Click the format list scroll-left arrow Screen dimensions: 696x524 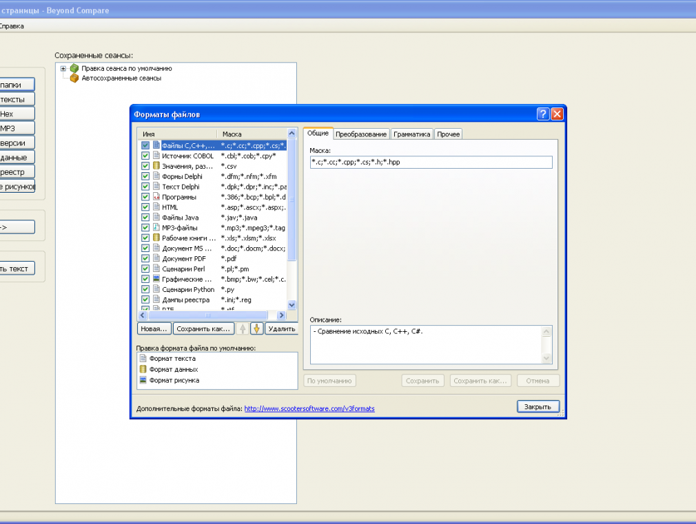pos(143,315)
